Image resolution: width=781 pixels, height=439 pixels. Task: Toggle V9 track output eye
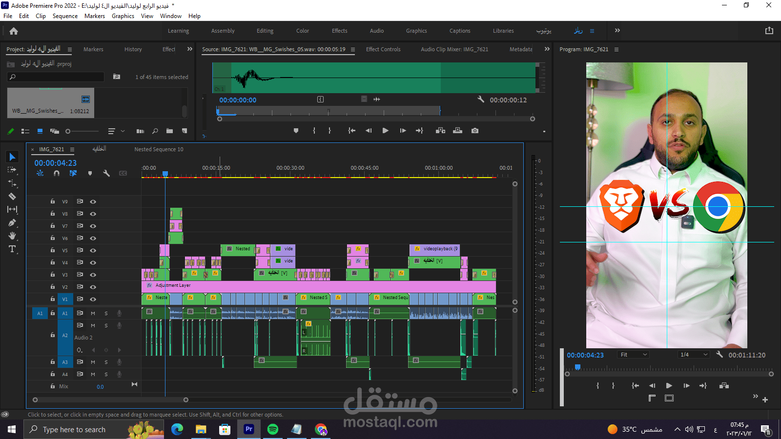pos(93,201)
